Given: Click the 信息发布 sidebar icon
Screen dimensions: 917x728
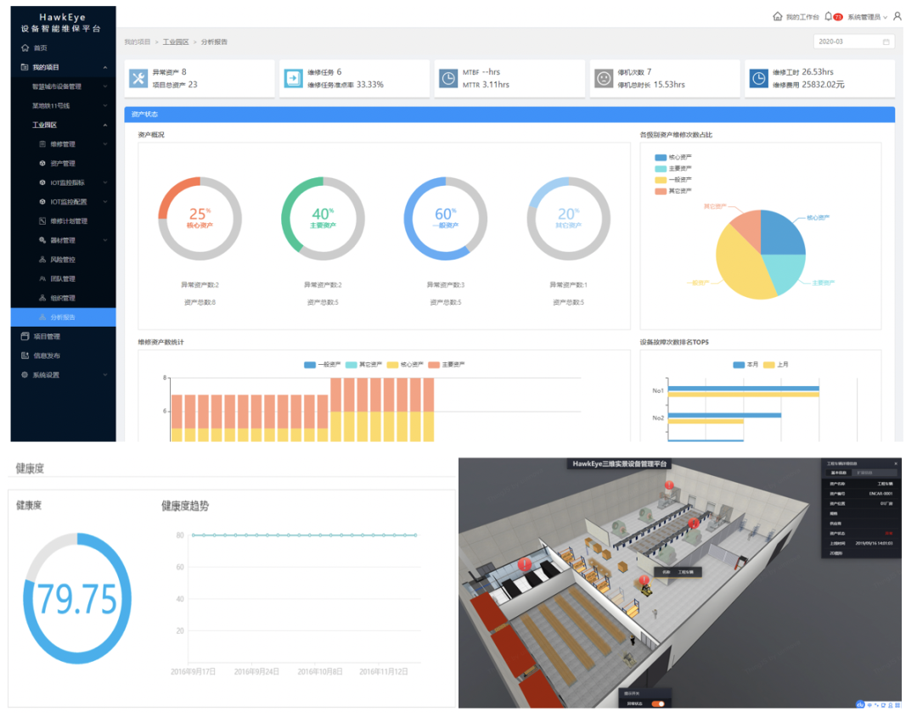Looking at the screenshot, I should 25,356.
